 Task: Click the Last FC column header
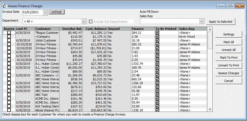click(x=25, y=29)
